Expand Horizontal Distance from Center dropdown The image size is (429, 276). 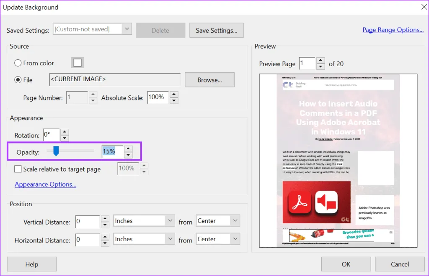pyautogui.click(x=235, y=239)
